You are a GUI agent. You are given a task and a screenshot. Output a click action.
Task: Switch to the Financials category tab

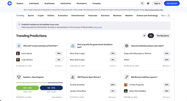coord(93,16)
